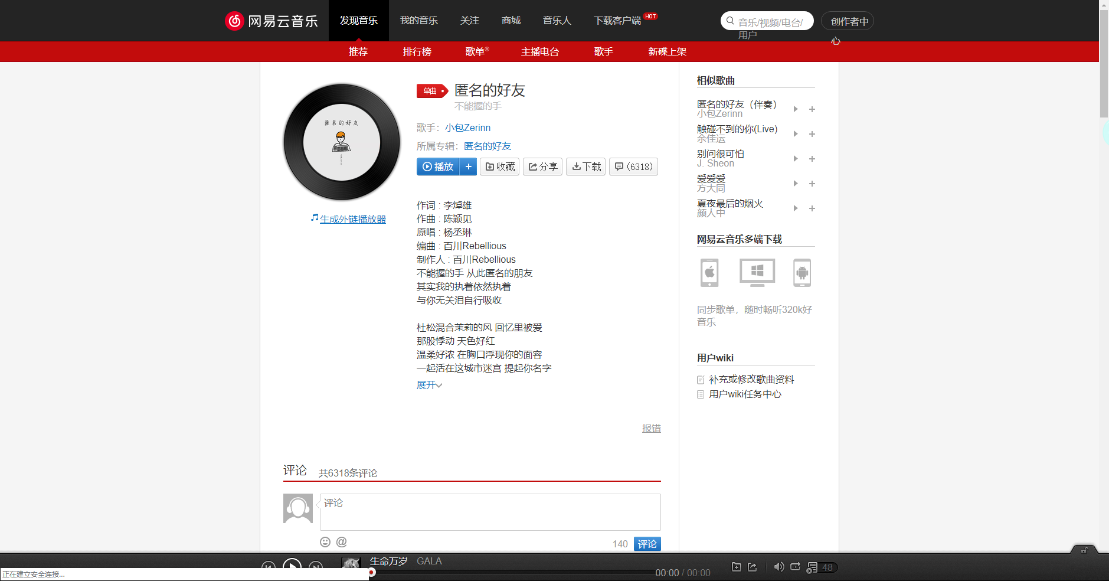Image resolution: width=1109 pixels, height=581 pixels.
Task: Download 匿名的好友
Action: (x=585, y=167)
